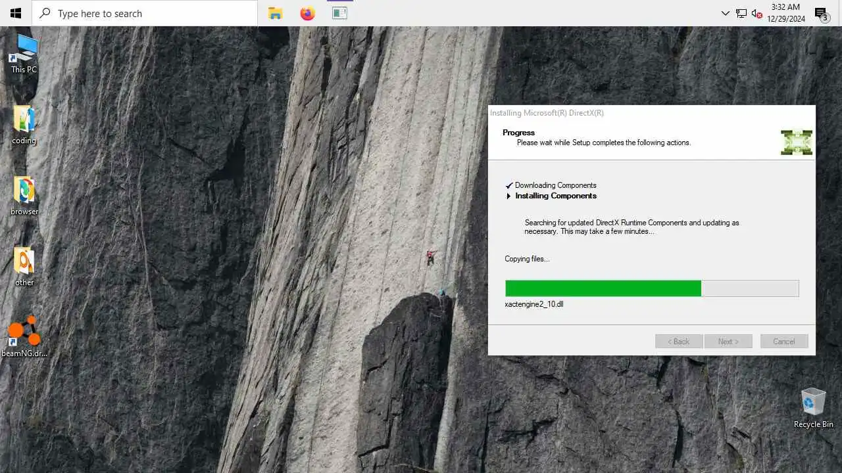
Task: Click the Cancel button in DirectX setup
Action: pos(784,342)
